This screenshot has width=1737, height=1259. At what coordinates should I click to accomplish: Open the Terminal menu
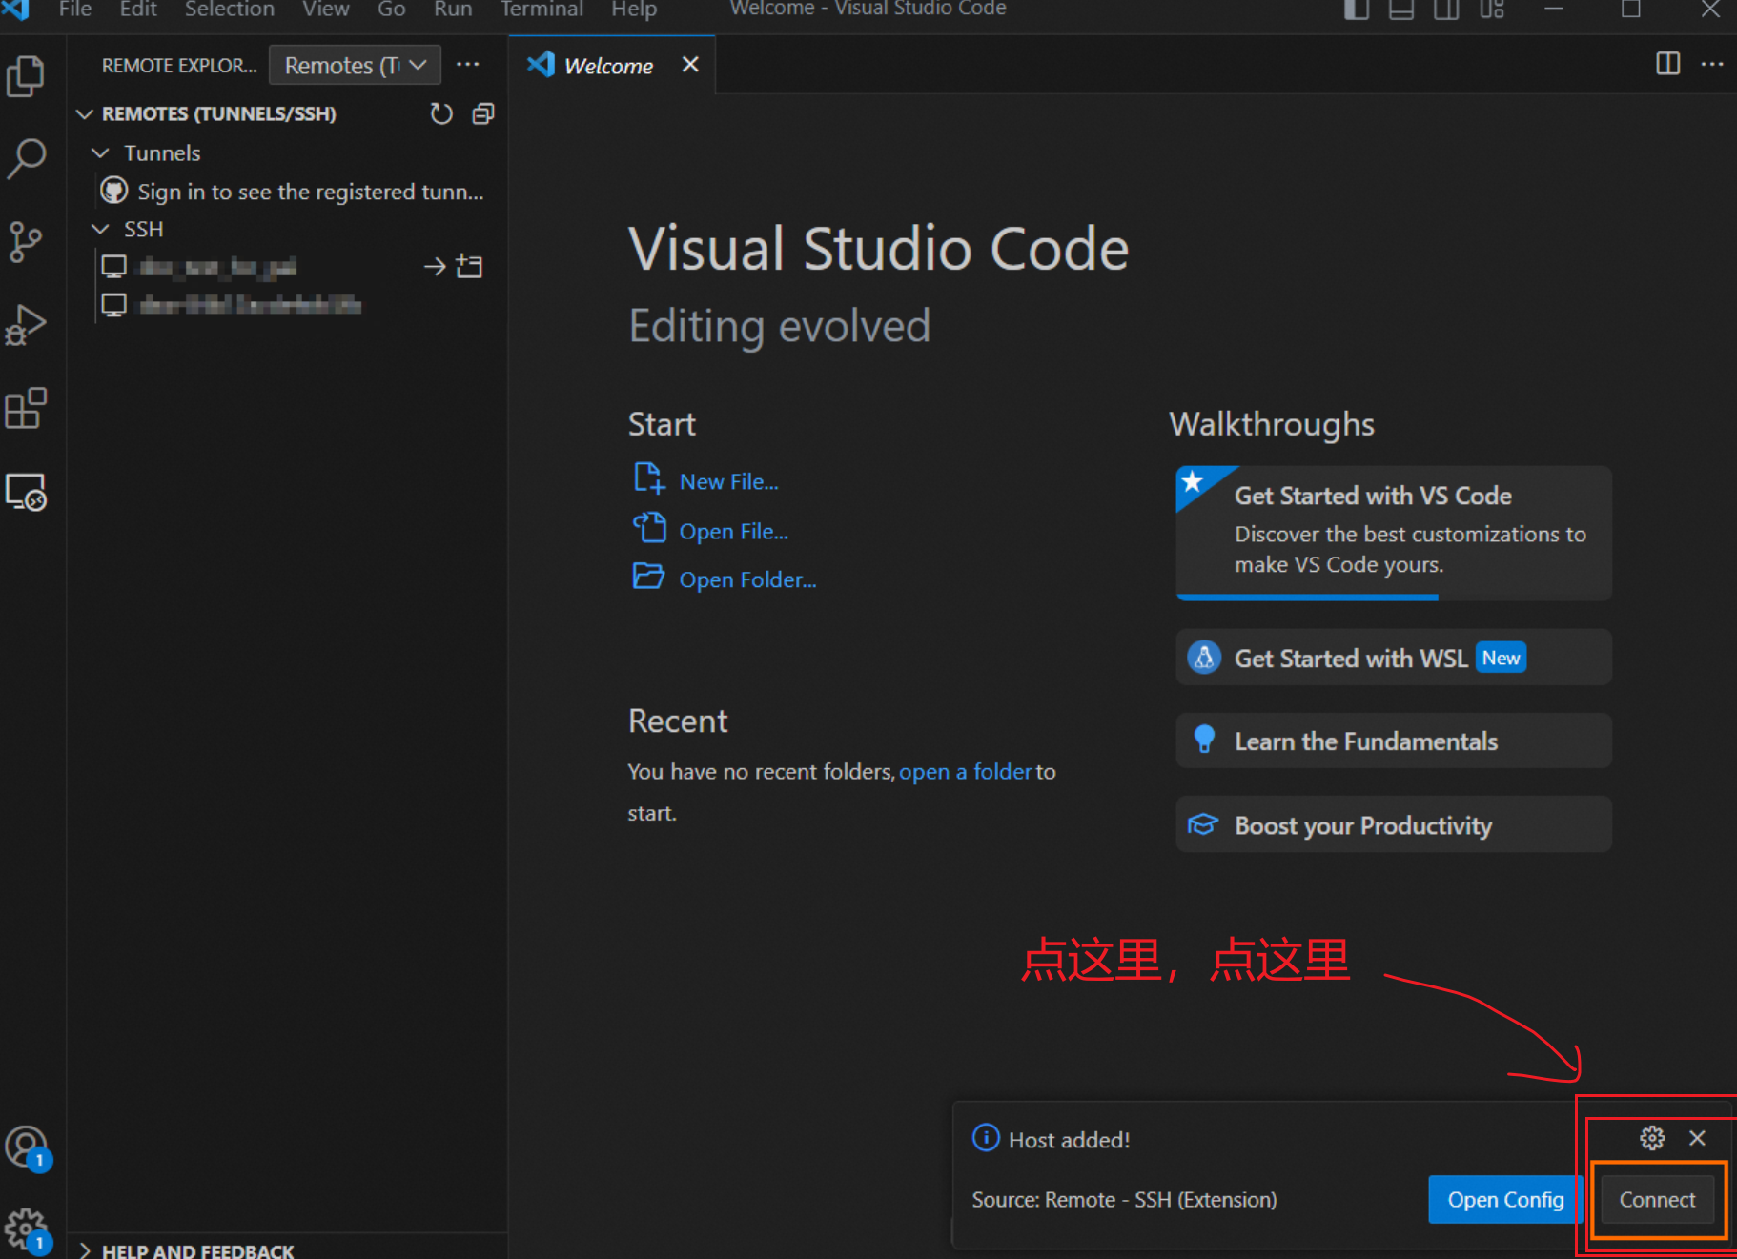542,10
